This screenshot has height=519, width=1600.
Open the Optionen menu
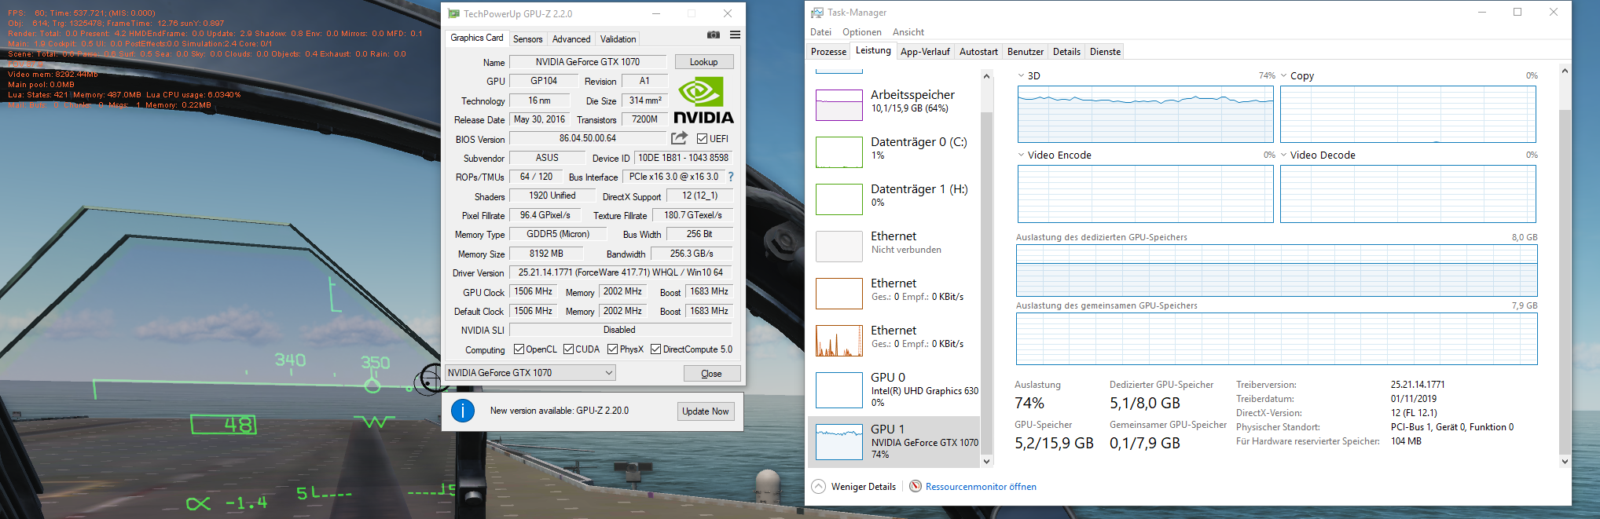coord(862,32)
